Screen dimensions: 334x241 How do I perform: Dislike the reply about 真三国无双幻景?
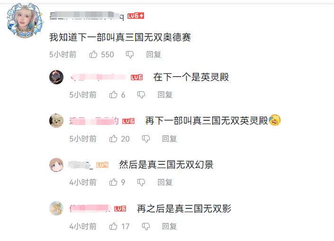tap(141, 182)
